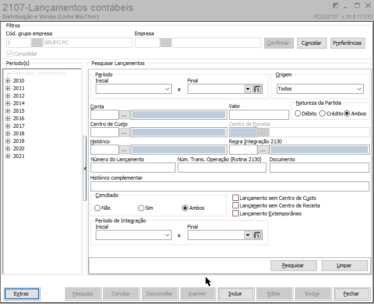Select Ambos under Conciliado
The height and width of the screenshot is (304, 374).
click(185, 208)
